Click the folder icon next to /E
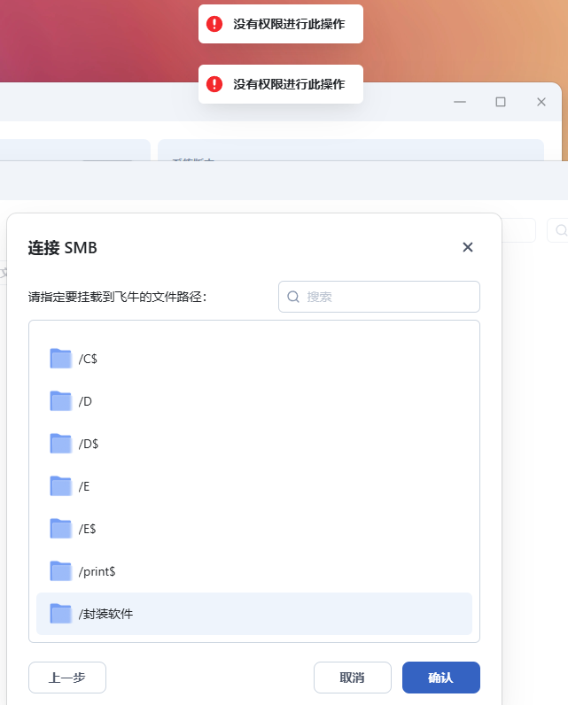 61,486
